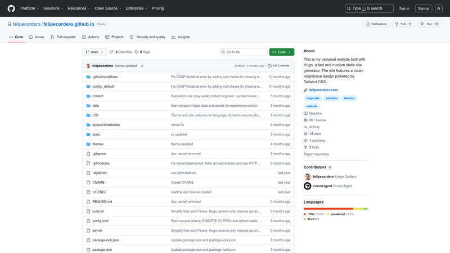Click the JavaScript 15.5% language entry
This screenshot has height=253, width=450.
pyautogui.click(x=340, y=214)
